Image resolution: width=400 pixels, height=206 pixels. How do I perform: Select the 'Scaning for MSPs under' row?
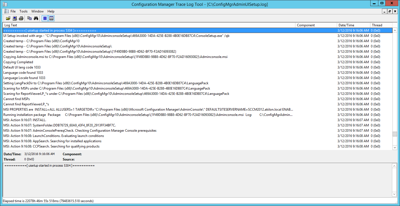tap(197, 88)
